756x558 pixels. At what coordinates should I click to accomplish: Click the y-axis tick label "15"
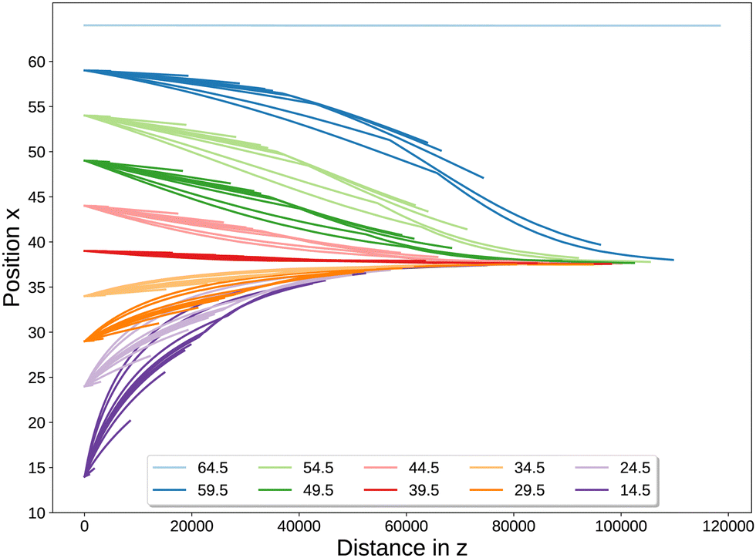pyautogui.click(x=37, y=468)
